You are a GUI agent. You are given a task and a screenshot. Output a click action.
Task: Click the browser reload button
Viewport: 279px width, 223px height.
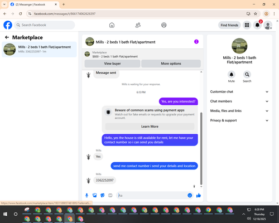pyautogui.click(x=21, y=14)
